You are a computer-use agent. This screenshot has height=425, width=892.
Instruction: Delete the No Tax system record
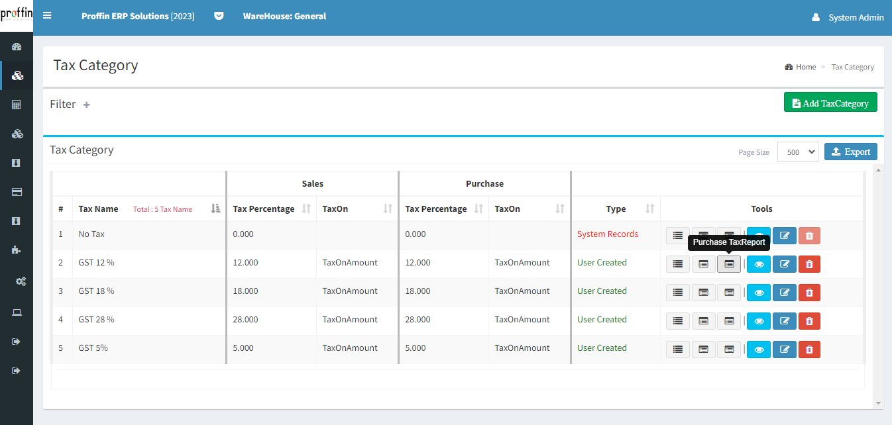pyautogui.click(x=809, y=236)
